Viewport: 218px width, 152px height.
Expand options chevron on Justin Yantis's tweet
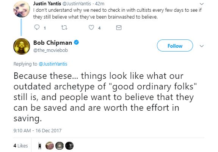pos(202,4)
